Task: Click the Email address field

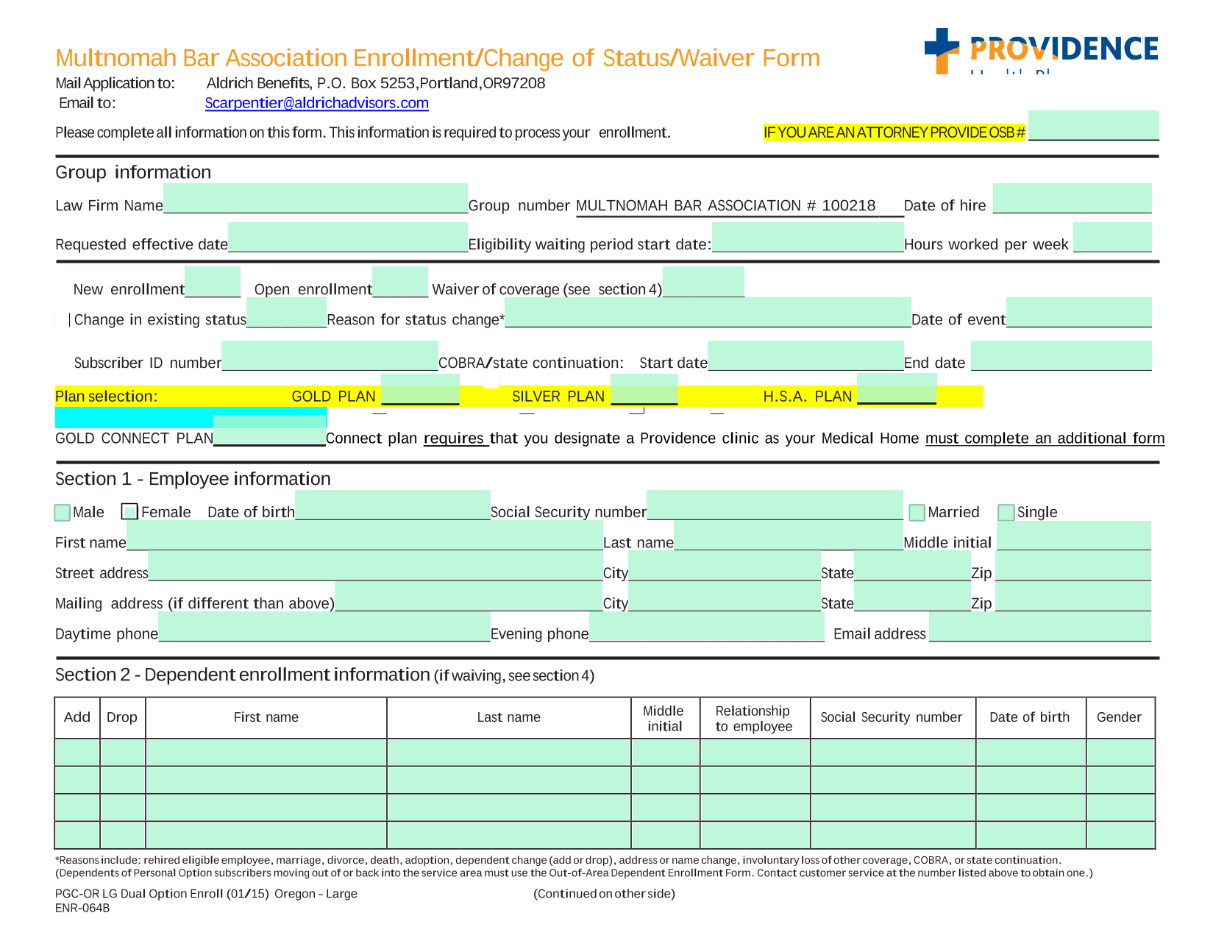Action: click(x=1040, y=627)
